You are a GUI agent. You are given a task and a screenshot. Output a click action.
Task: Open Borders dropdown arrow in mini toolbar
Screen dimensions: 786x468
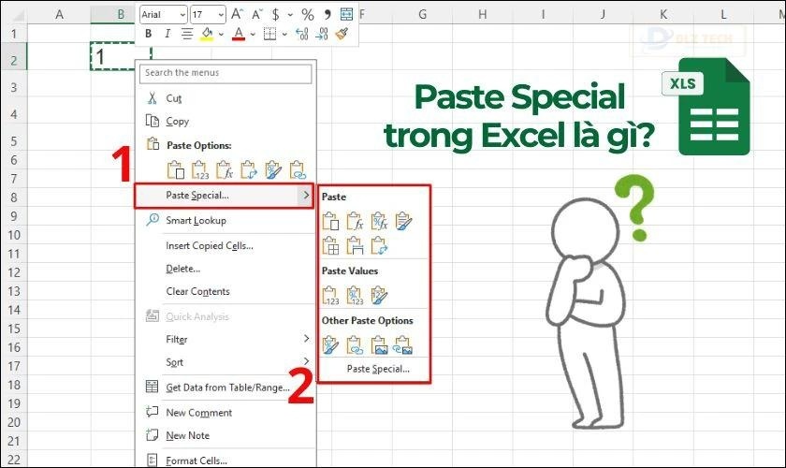284,34
